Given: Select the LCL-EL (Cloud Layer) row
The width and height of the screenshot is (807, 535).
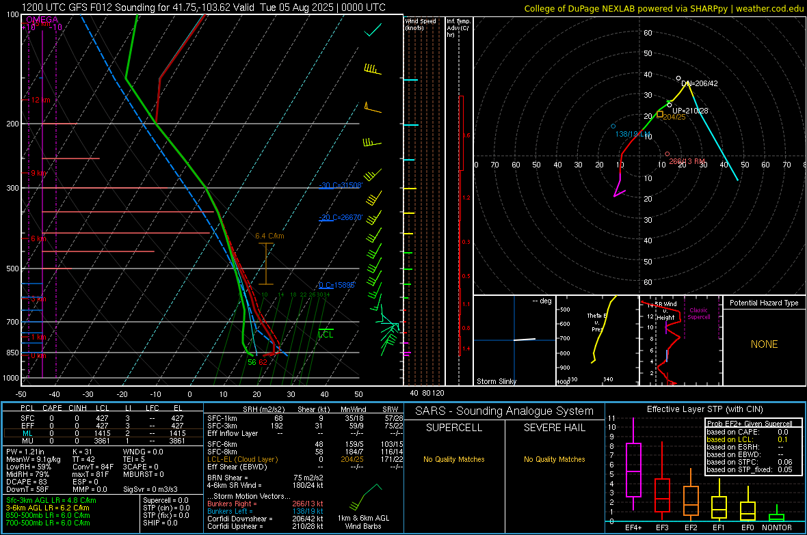Looking at the screenshot, I should tap(305, 459).
